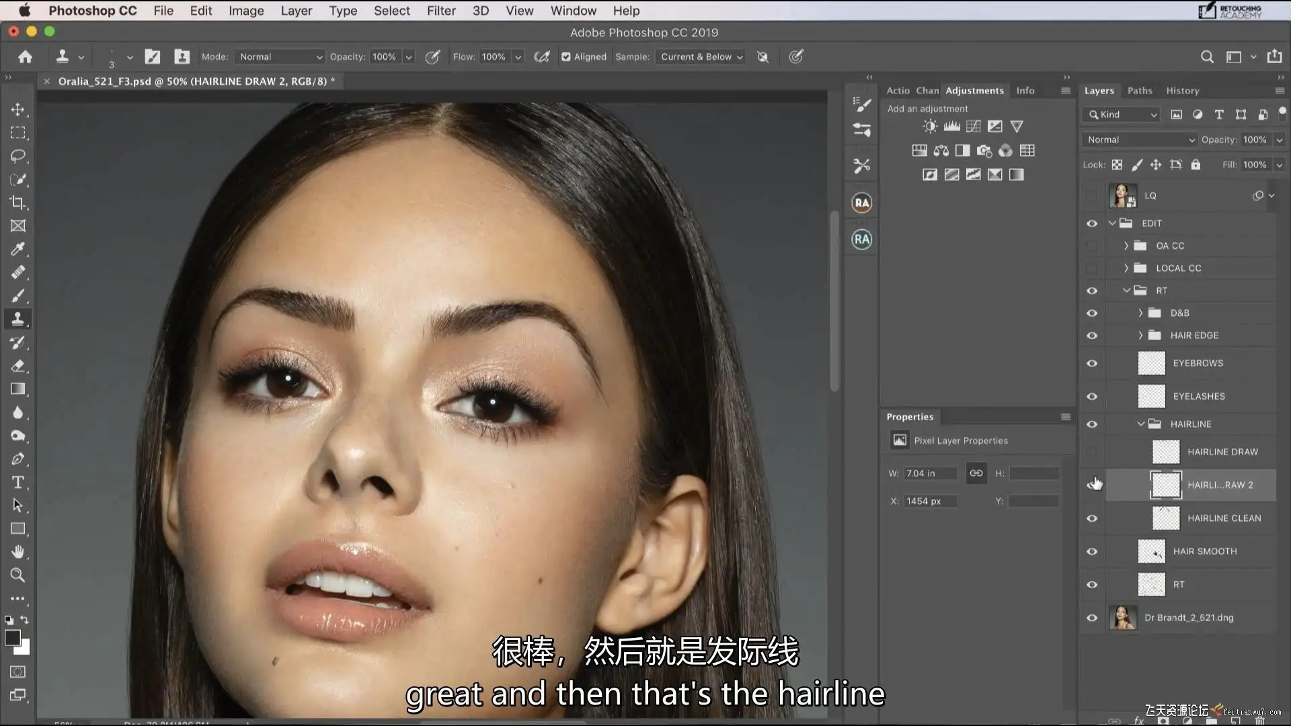Expand the HAIR EDGE group
The height and width of the screenshot is (726, 1291).
1140,335
